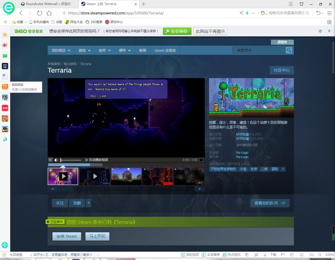
Task: Click the zoom magnifier in the status bar
Action: [x=320, y=255]
